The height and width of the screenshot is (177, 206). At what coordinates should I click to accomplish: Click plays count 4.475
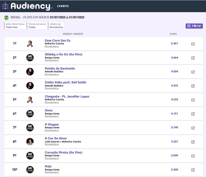[x=175, y=85]
